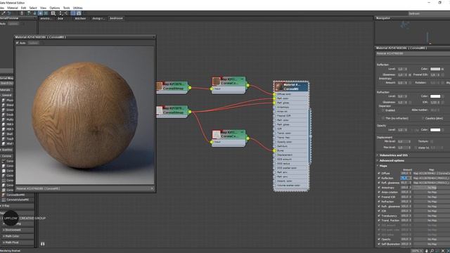Click lower CoronaColorCorrect node thumbnail

[216, 134]
